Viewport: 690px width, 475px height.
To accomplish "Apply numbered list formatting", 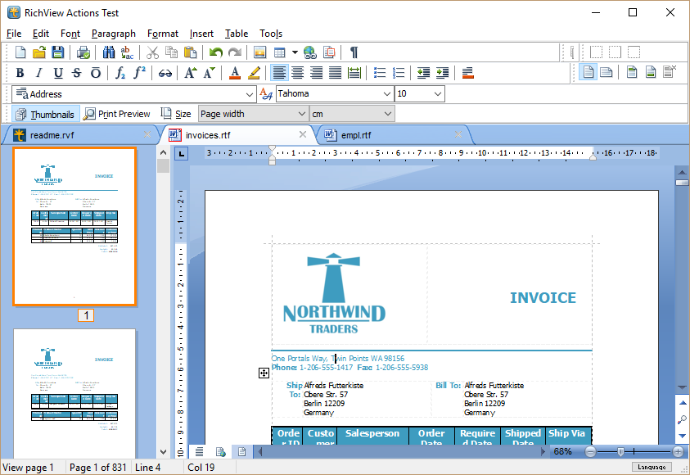I will click(399, 73).
